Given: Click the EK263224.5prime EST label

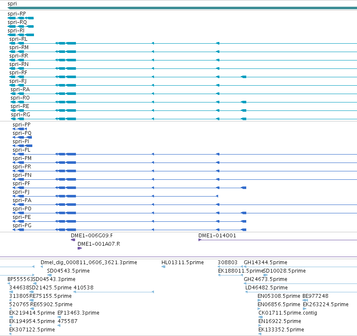Looking at the screenshot, I should 326,305.
